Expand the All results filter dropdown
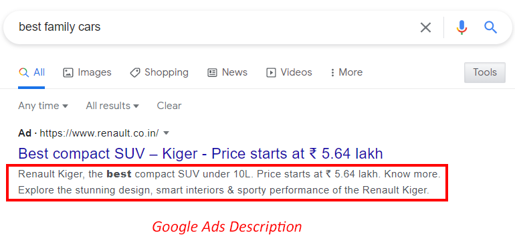 112,106
